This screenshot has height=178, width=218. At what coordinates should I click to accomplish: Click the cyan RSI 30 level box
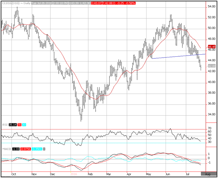pyautogui.click(x=24, y=124)
